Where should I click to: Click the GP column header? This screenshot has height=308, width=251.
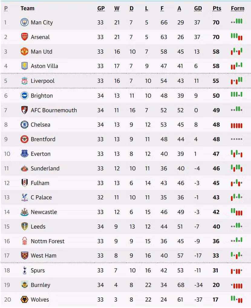click(x=101, y=8)
